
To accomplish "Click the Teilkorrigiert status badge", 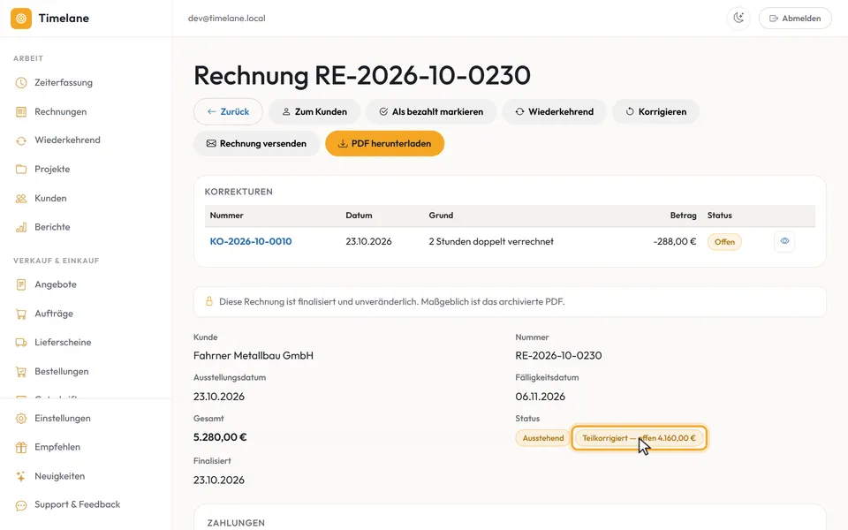I will [x=639, y=438].
